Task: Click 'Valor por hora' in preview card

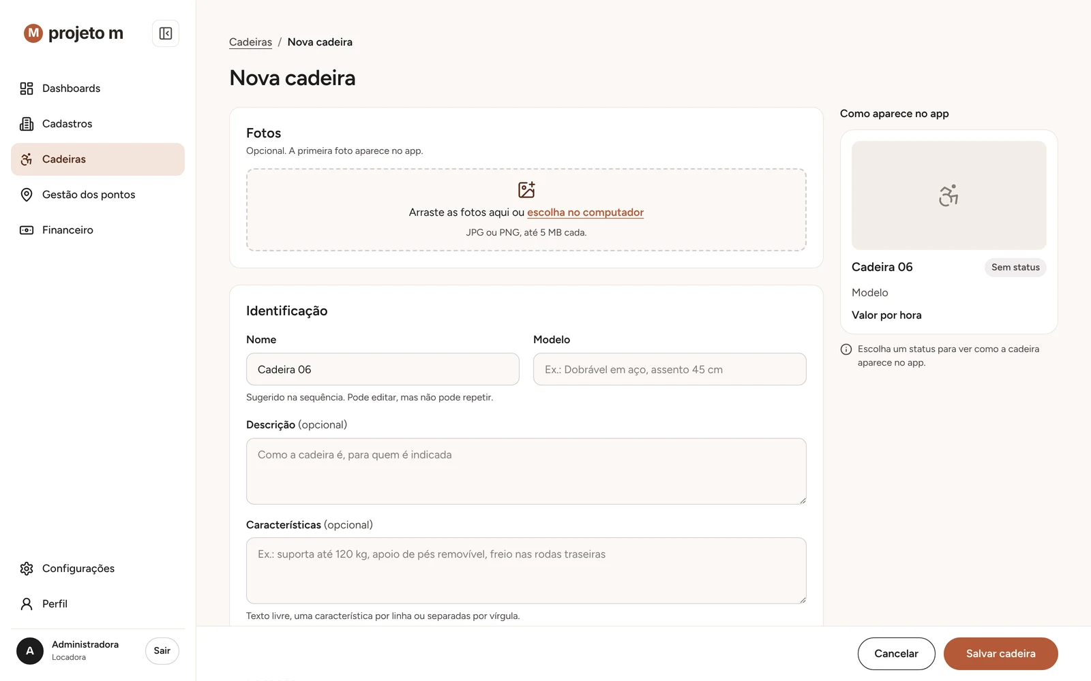Action: point(886,315)
